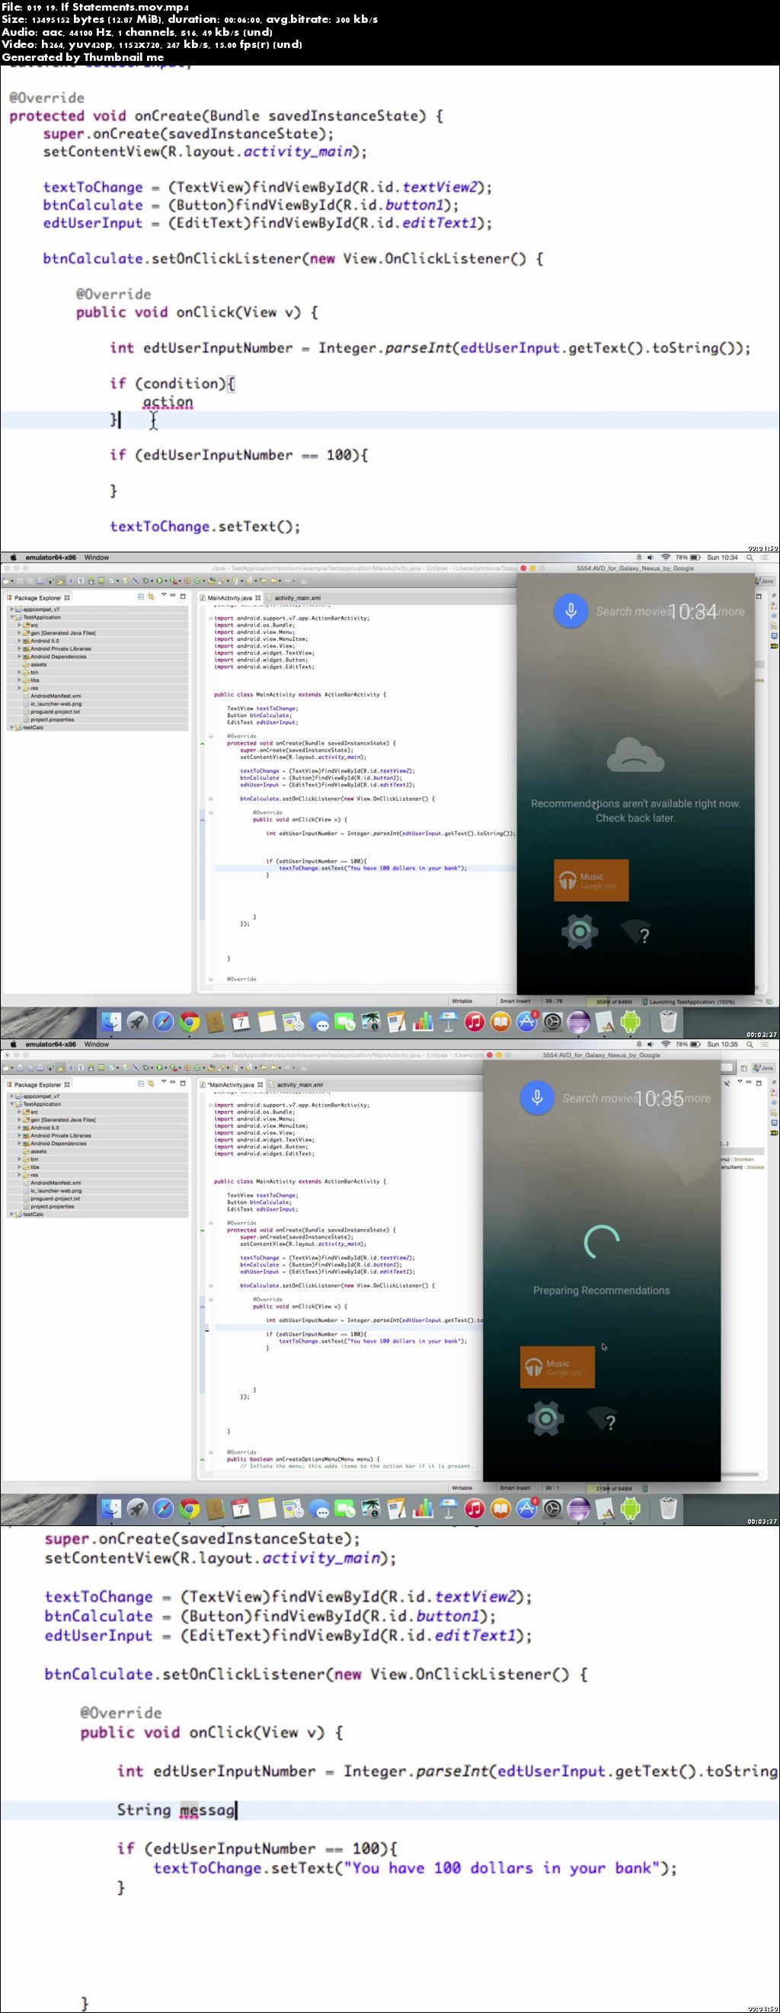Image resolution: width=780 pixels, height=2013 pixels.
Task: Collapse TestApplication project in 10:34 frame
Action: click(11, 617)
